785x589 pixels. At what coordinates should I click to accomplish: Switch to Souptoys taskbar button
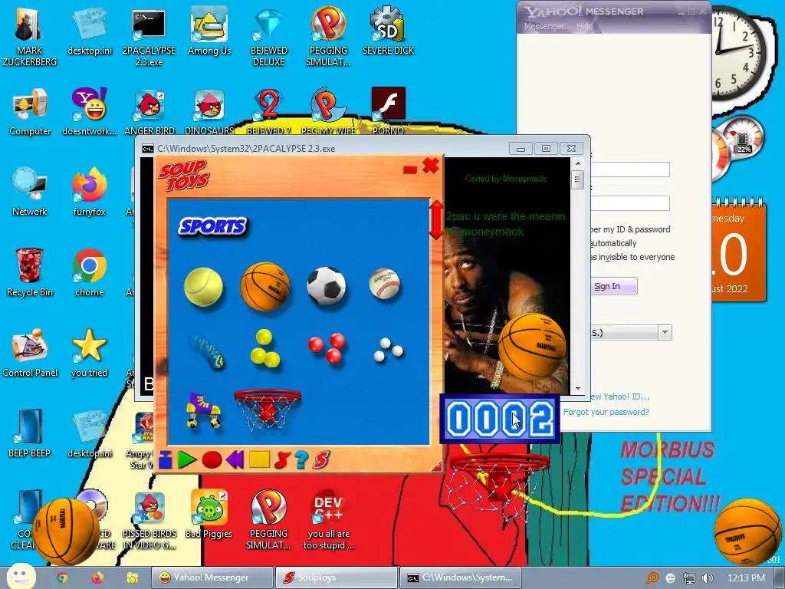point(337,577)
